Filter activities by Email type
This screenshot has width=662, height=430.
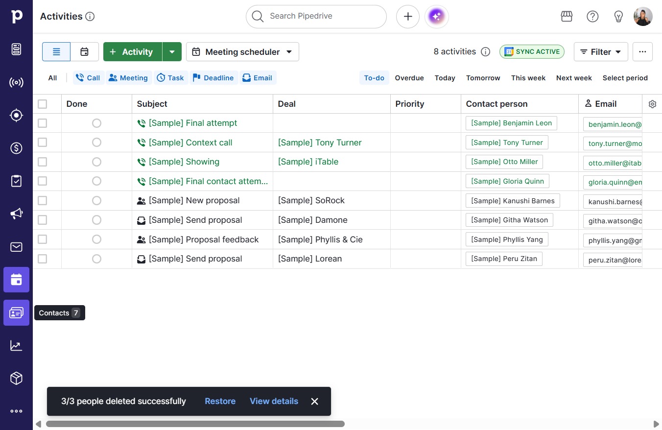point(258,78)
